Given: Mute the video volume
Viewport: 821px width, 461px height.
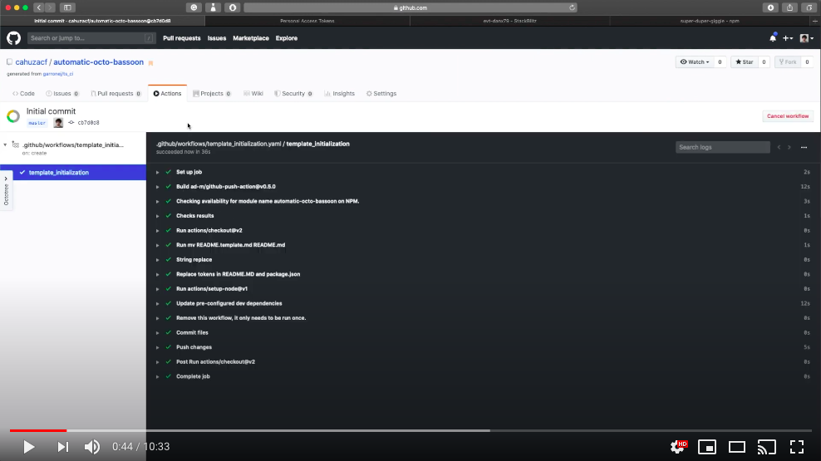Looking at the screenshot, I should (x=92, y=447).
